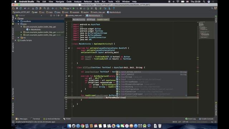
Task: Open the VCS menu
Action: pos(118,1)
